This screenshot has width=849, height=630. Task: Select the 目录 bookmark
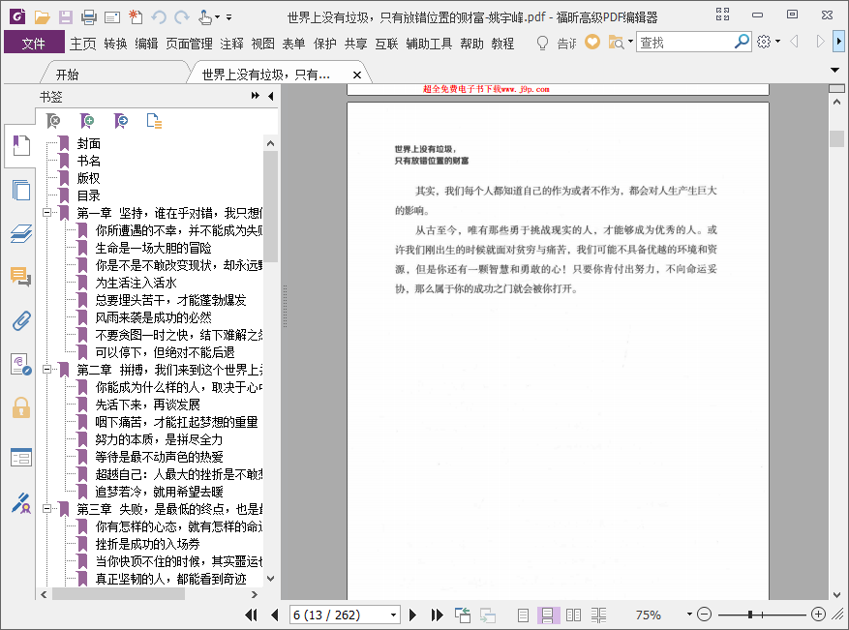click(x=89, y=195)
